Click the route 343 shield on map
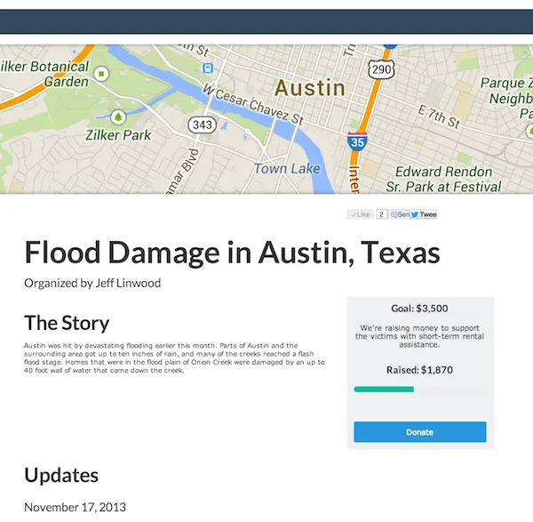Screen dimensions: 533x522 click(x=203, y=124)
